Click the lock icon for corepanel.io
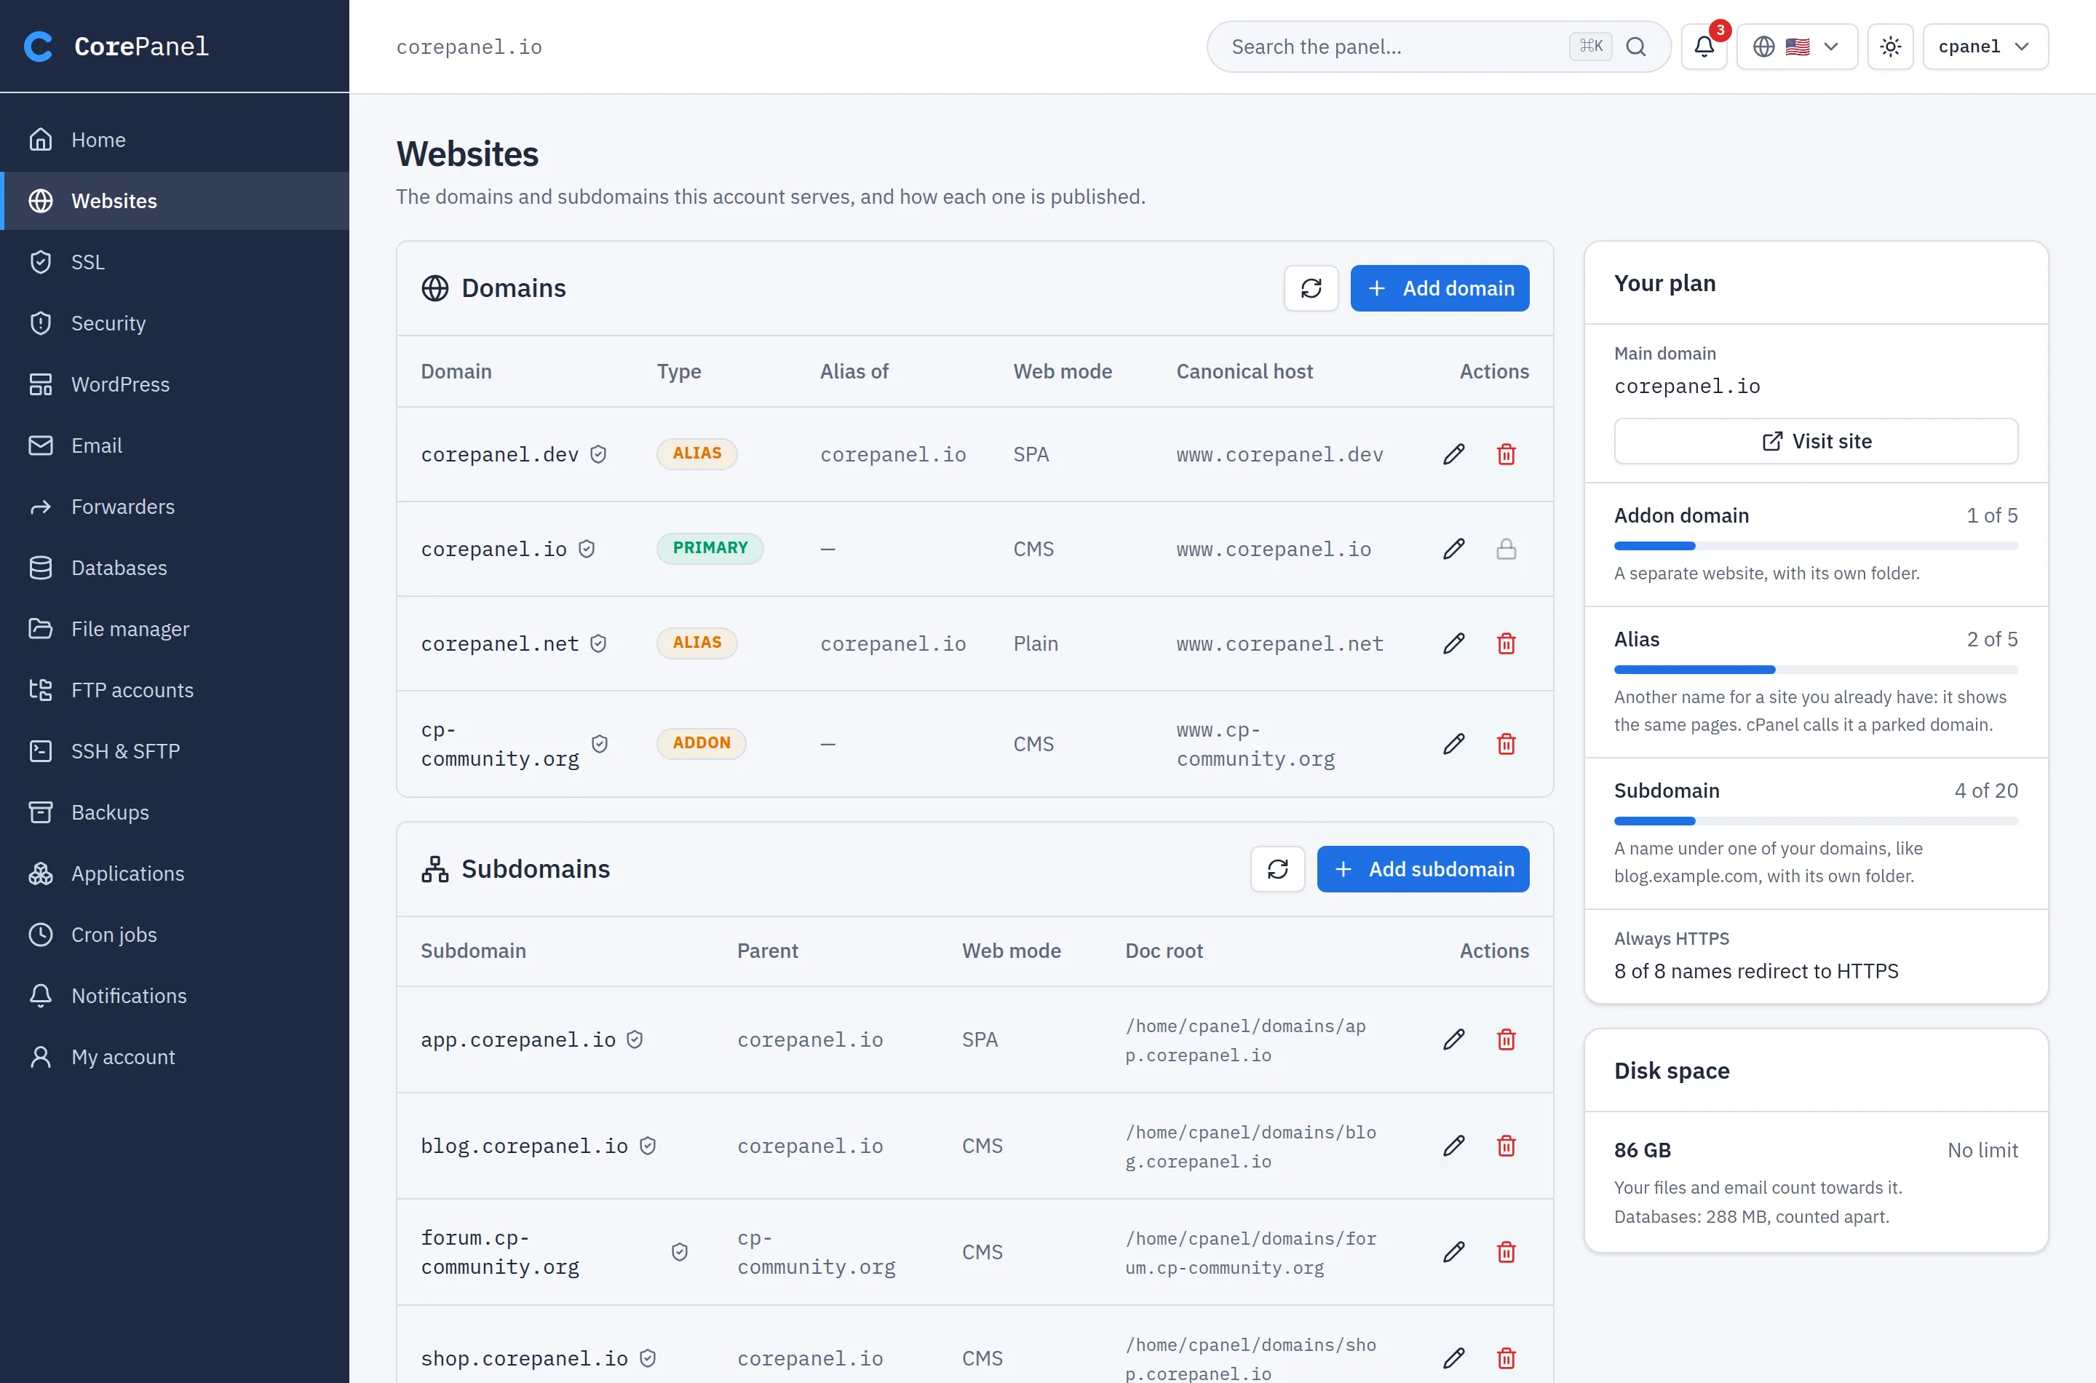Viewport: 2096px width, 1383px height. 1506,549
